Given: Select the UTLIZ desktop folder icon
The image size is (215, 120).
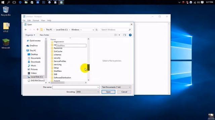Looking at the screenshot, I should 6,27.
